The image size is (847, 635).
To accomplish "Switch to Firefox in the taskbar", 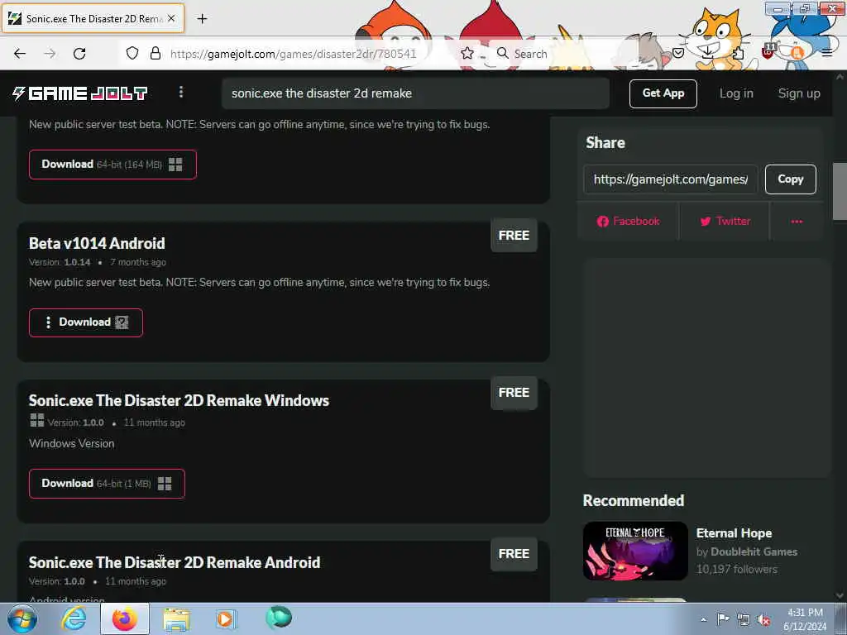I will point(125,618).
